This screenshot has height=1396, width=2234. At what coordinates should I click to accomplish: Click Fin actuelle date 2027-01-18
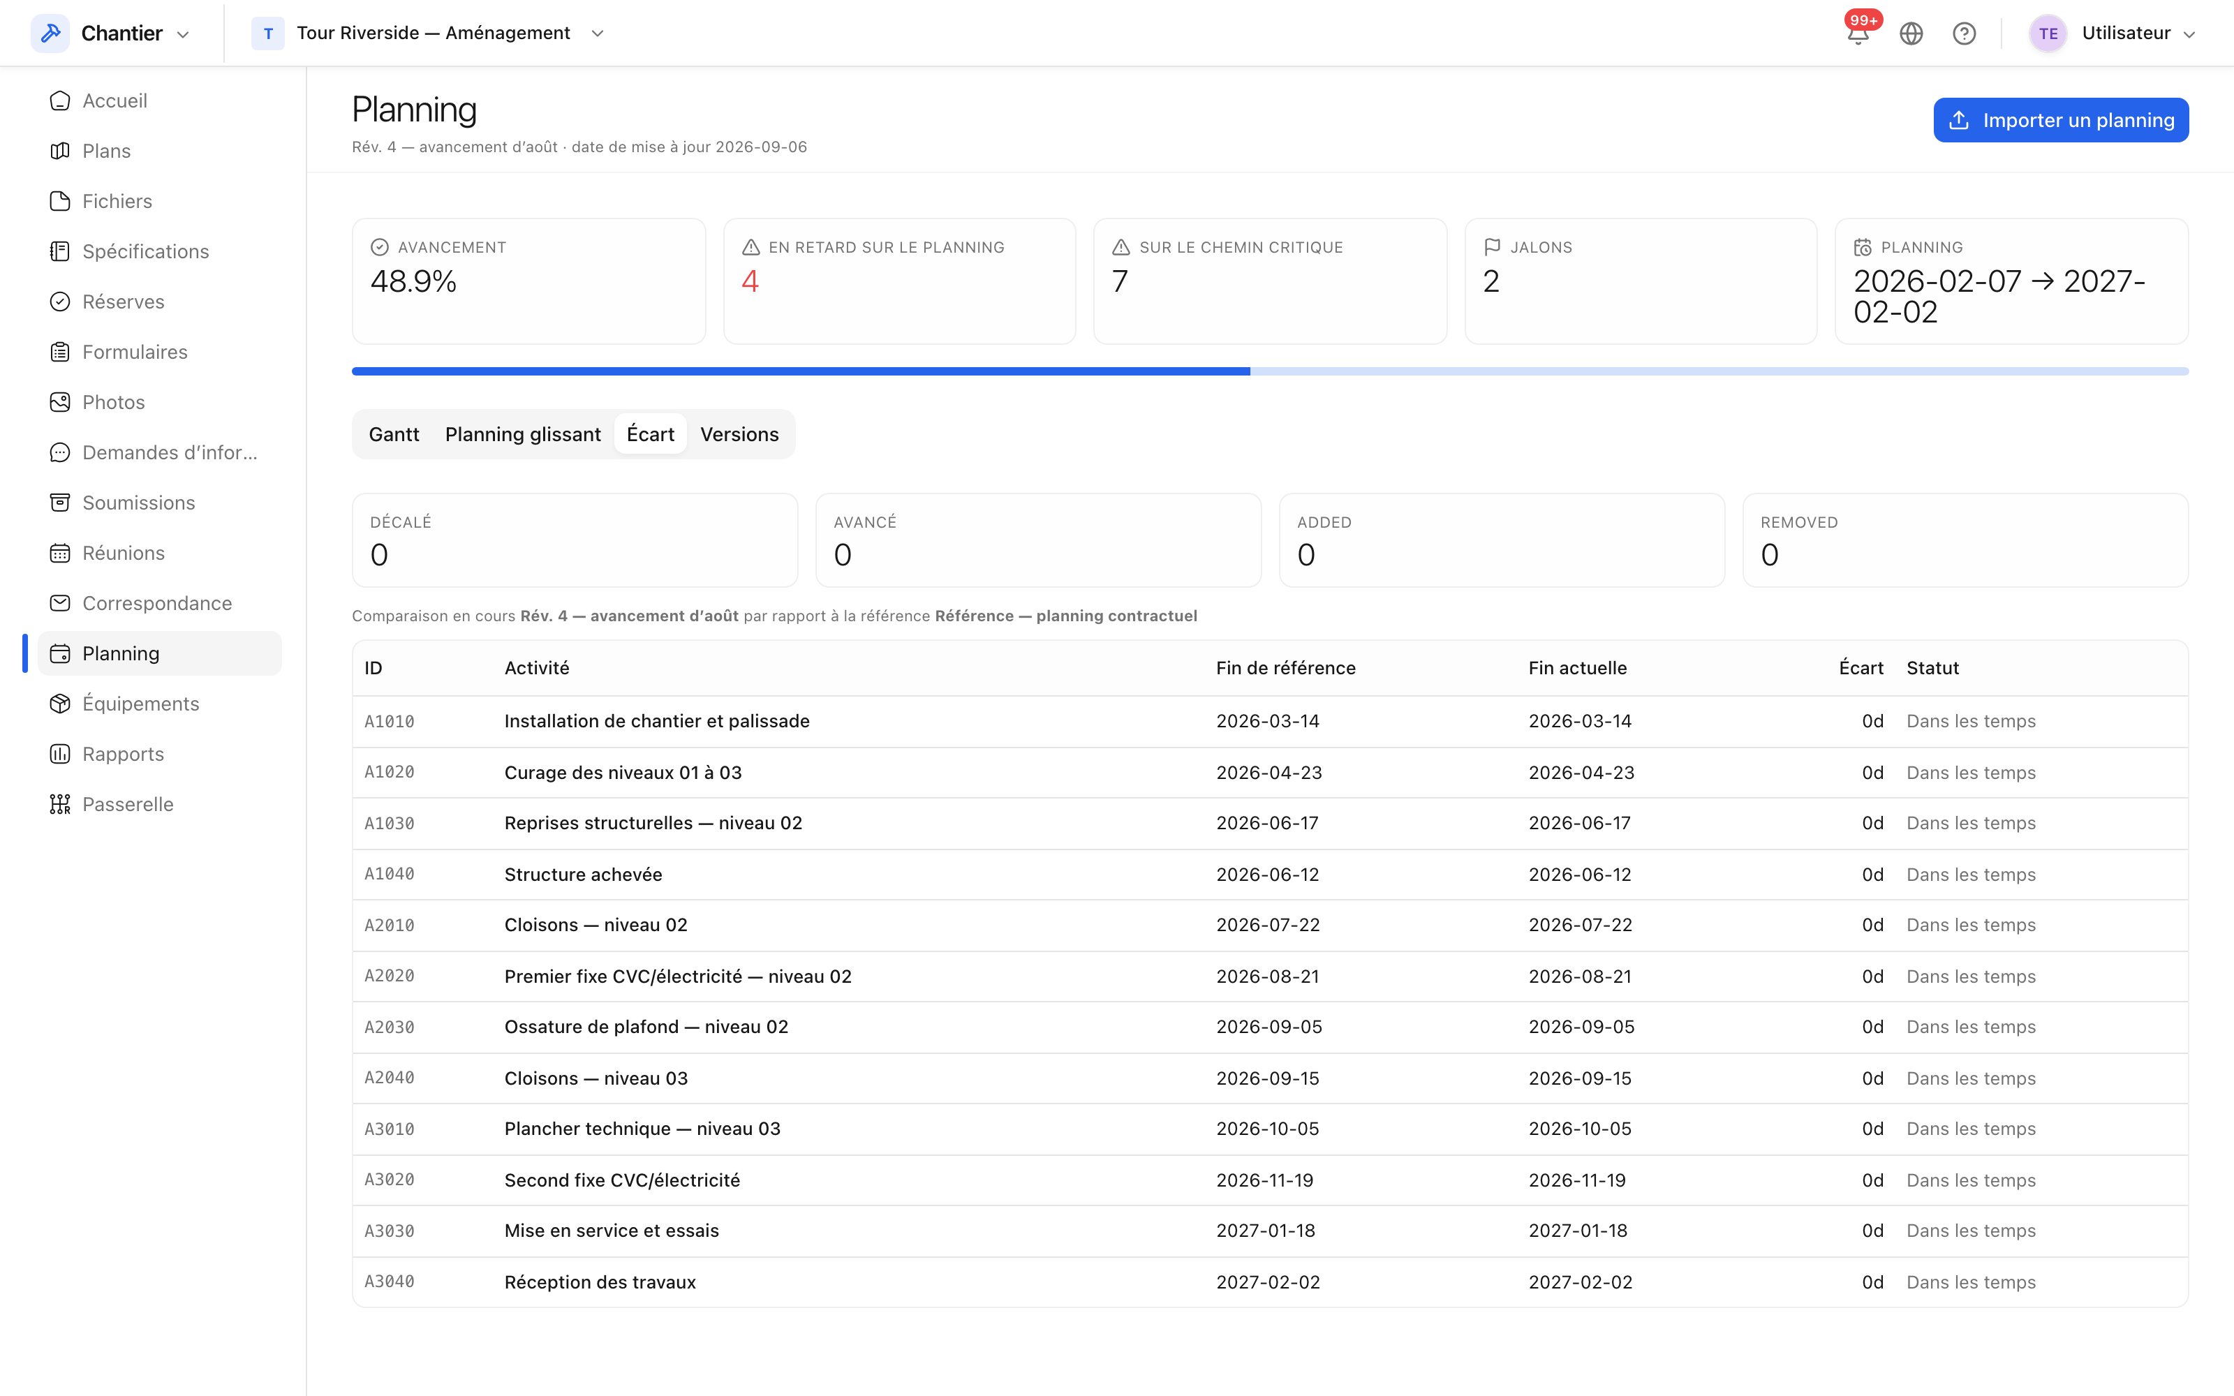coord(1578,1231)
